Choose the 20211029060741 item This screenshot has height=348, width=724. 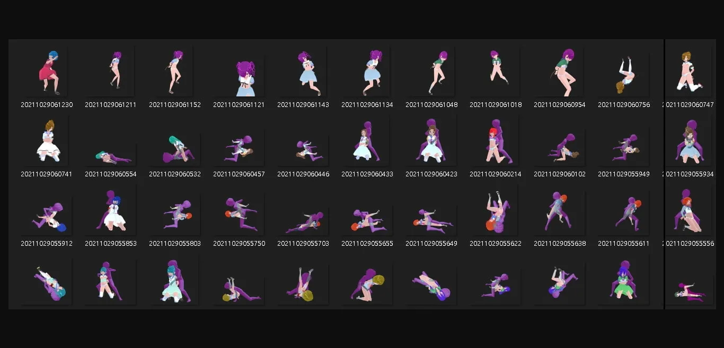coord(47,142)
